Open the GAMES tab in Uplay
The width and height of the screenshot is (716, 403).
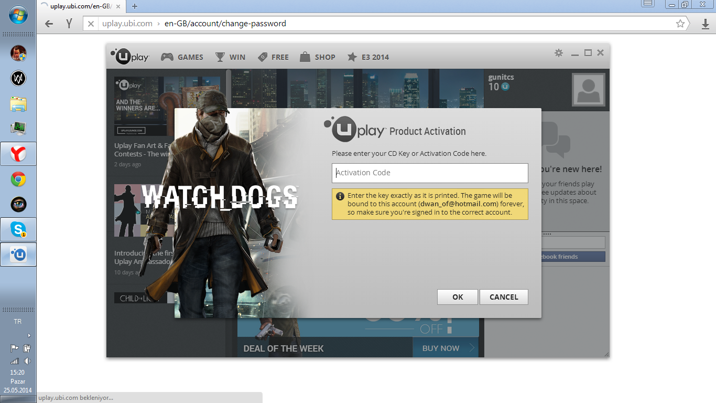pyautogui.click(x=182, y=57)
